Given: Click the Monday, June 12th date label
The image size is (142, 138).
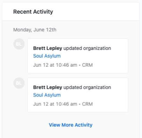Looking at the screenshot, I should click(35, 30).
